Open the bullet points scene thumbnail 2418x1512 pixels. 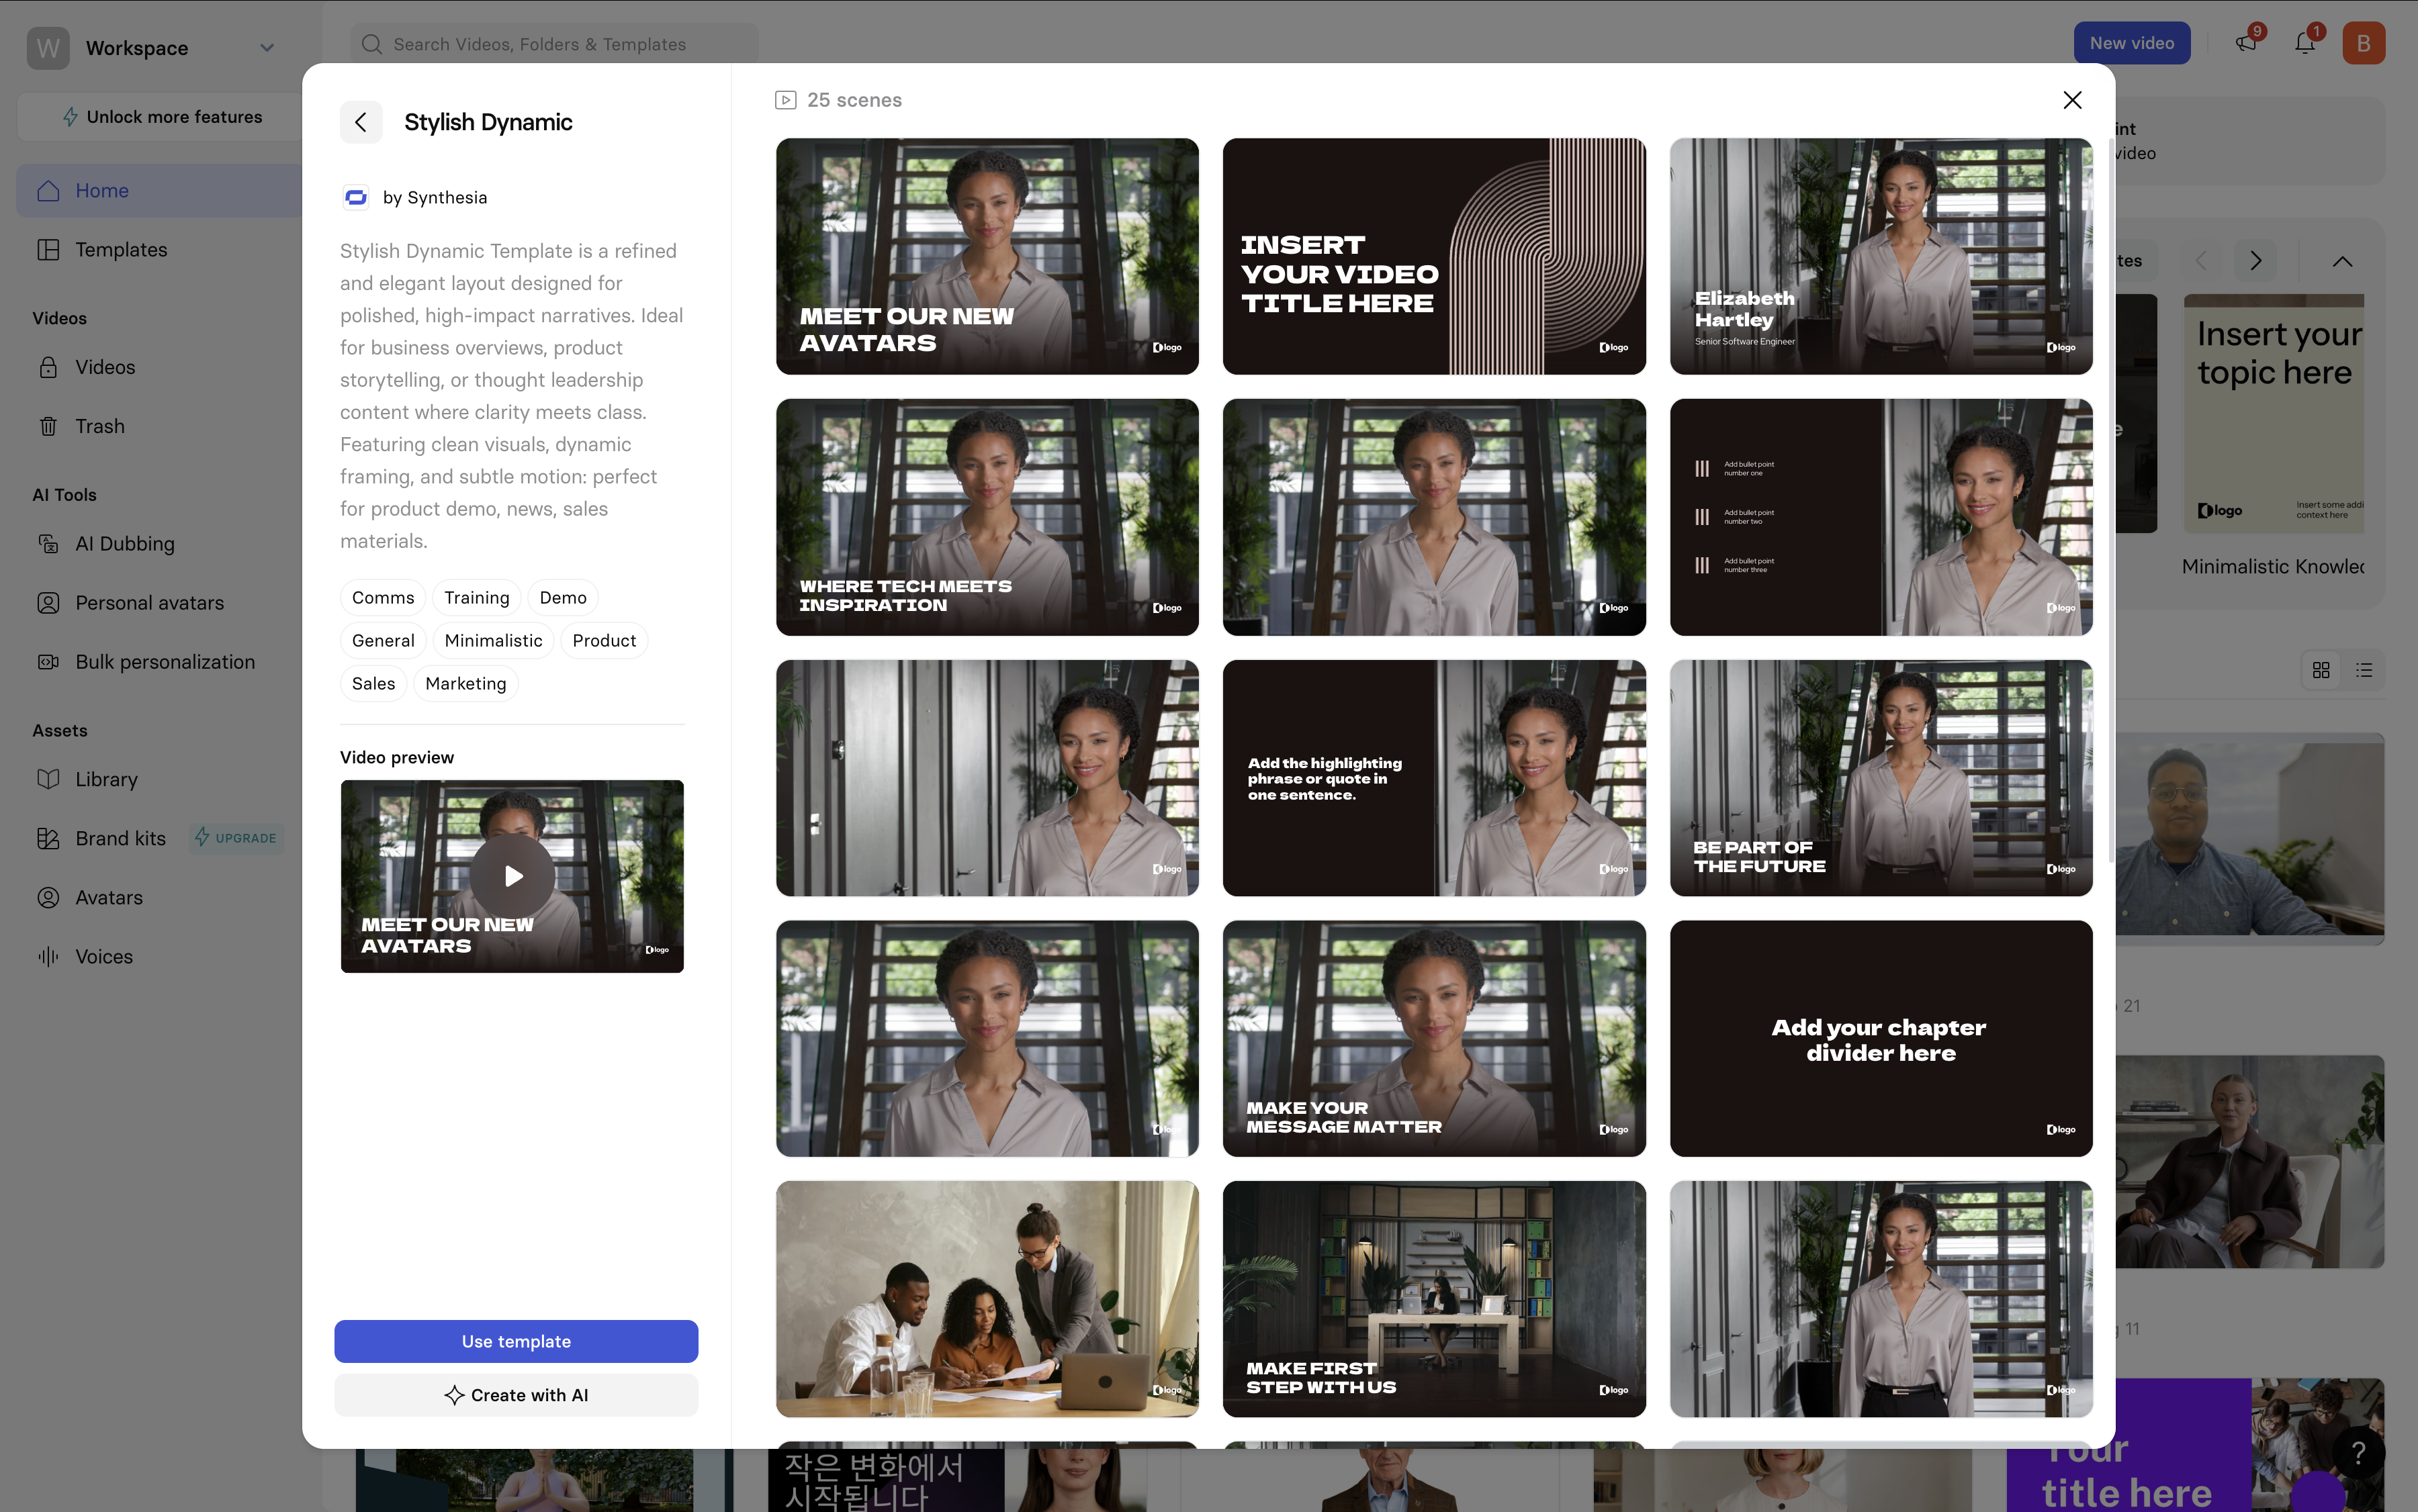point(1881,517)
